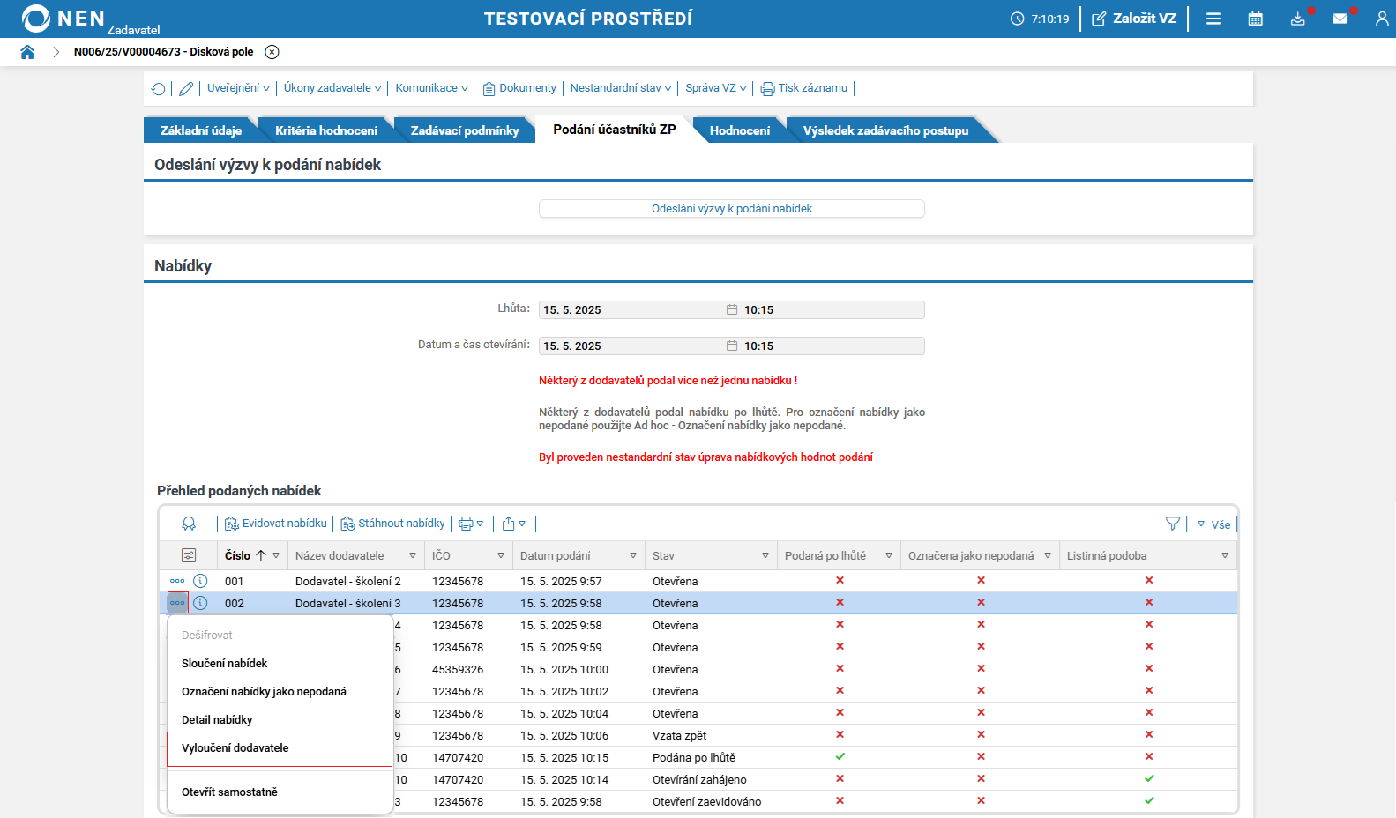Click the home icon in breadcrumb
Screen dimensions: 1396x818
(27, 52)
